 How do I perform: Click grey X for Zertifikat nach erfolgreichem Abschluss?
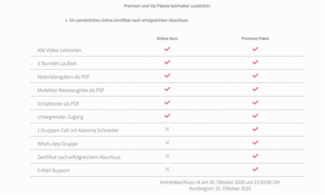[167, 156]
